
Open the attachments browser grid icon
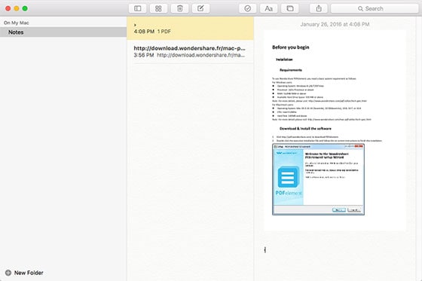pyautogui.click(x=158, y=8)
